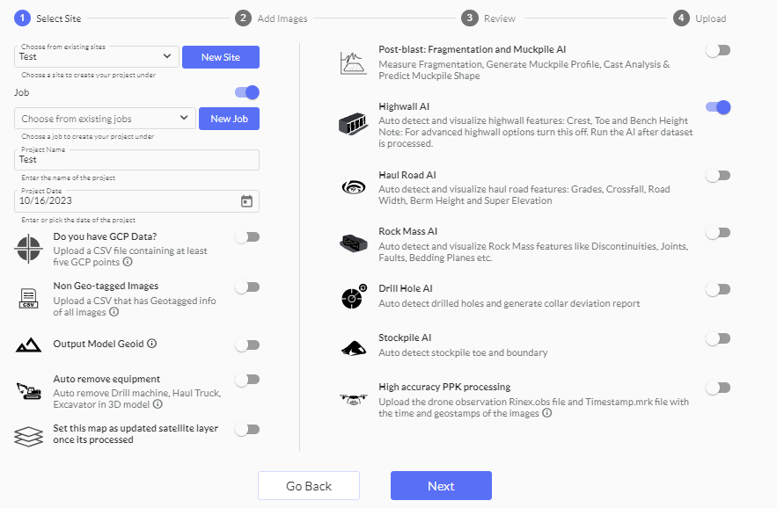
Task: Click the Output Model Geoid info icon
Action: pyautogui.click(x=151, y=344)
